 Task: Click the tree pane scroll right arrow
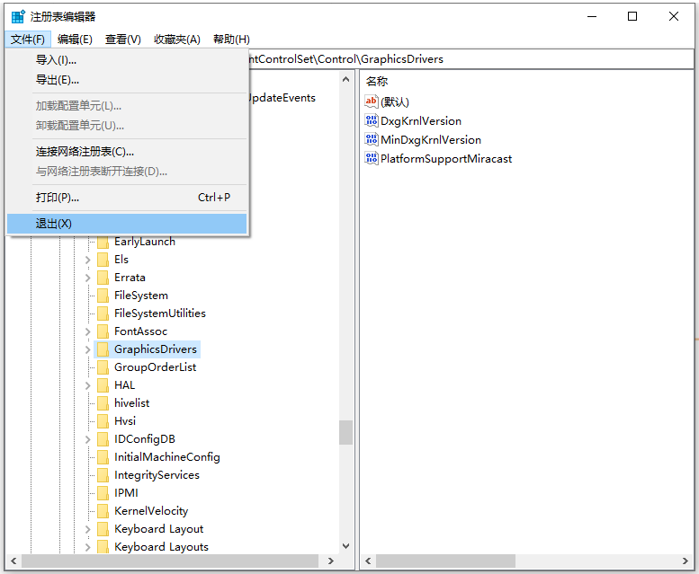click(x=331, y=561)
